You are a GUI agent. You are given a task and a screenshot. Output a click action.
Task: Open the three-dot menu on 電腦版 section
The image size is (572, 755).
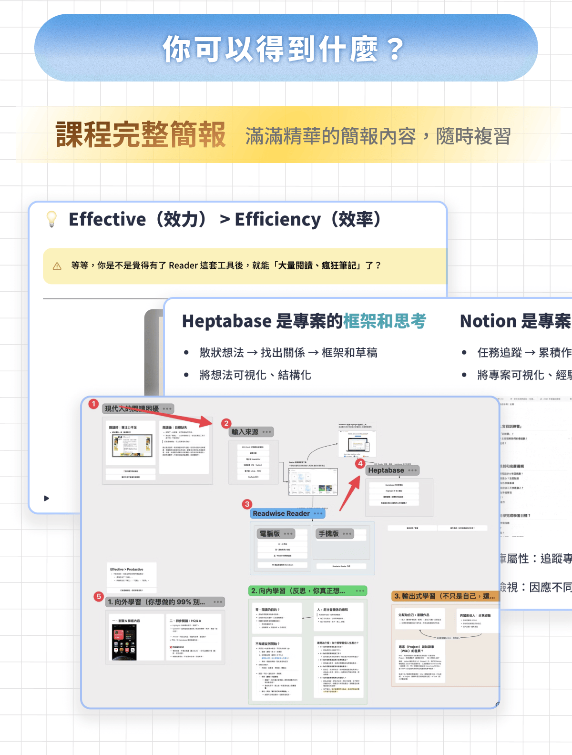coord(288,533)
